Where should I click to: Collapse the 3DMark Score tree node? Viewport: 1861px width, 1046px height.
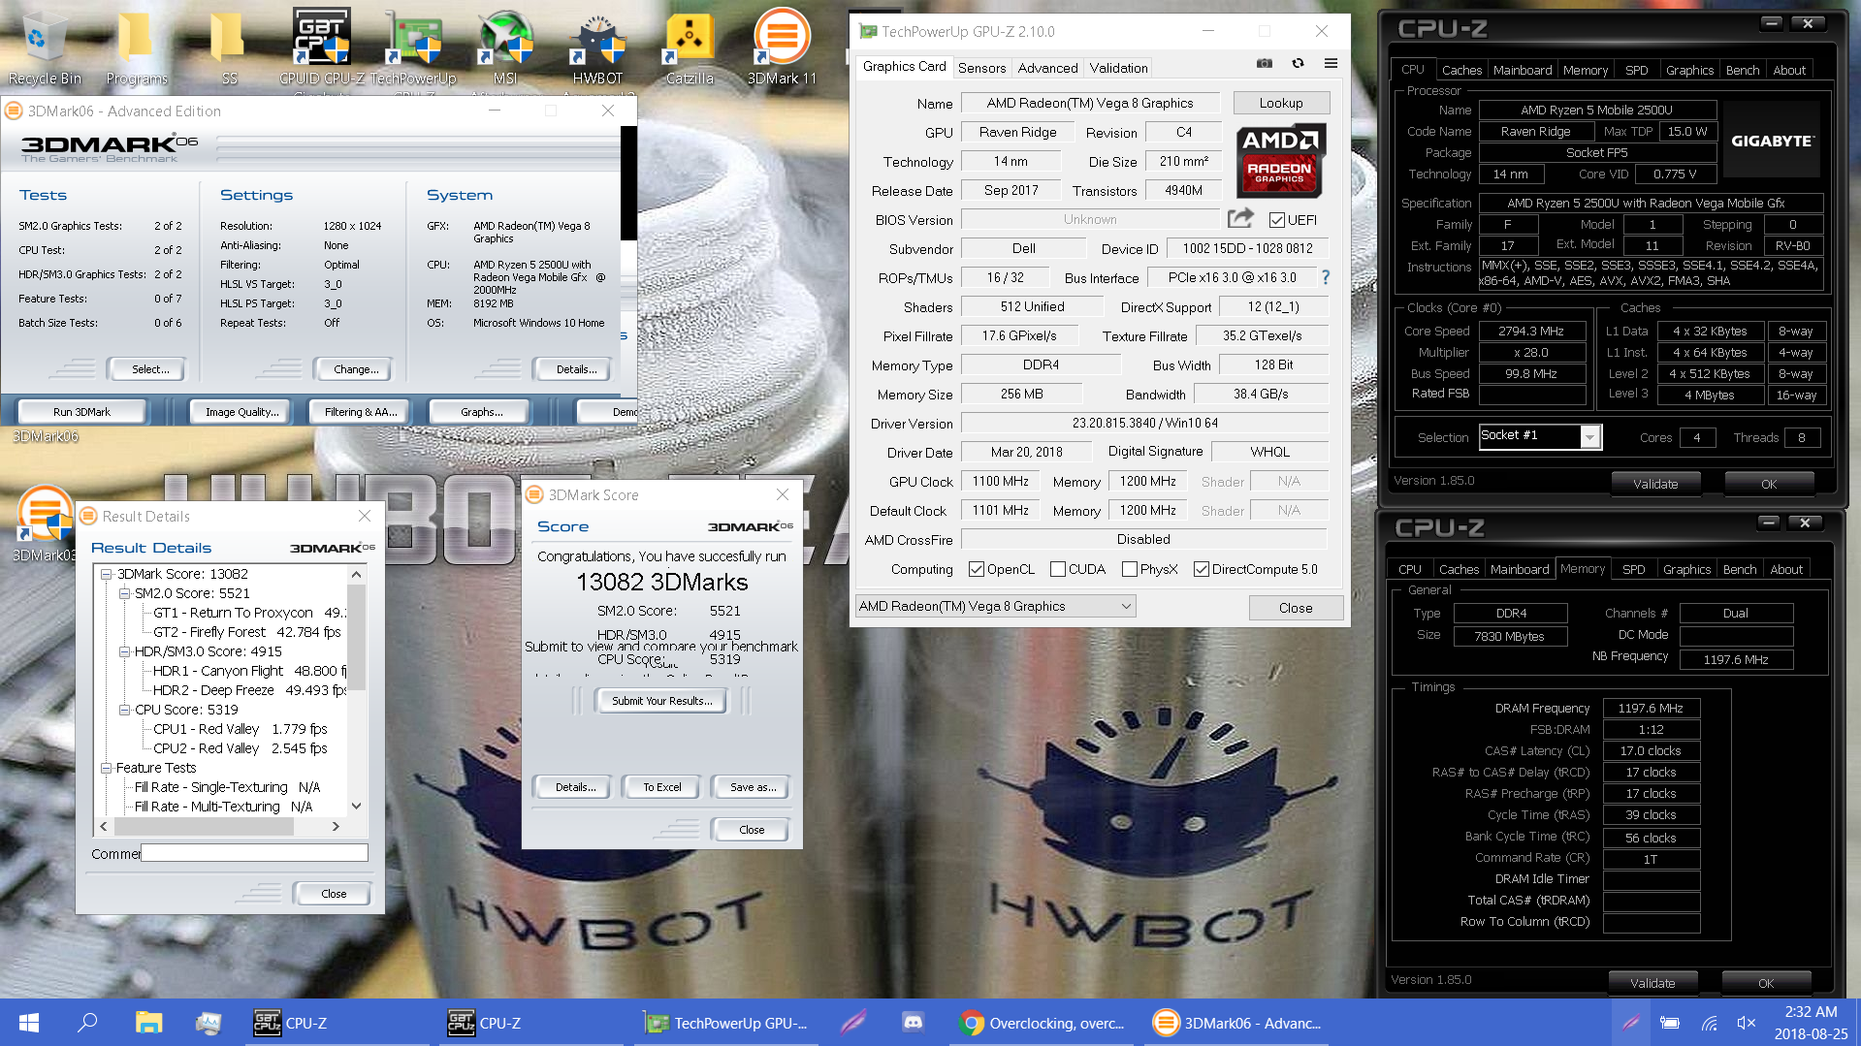(x=107, y=574)
